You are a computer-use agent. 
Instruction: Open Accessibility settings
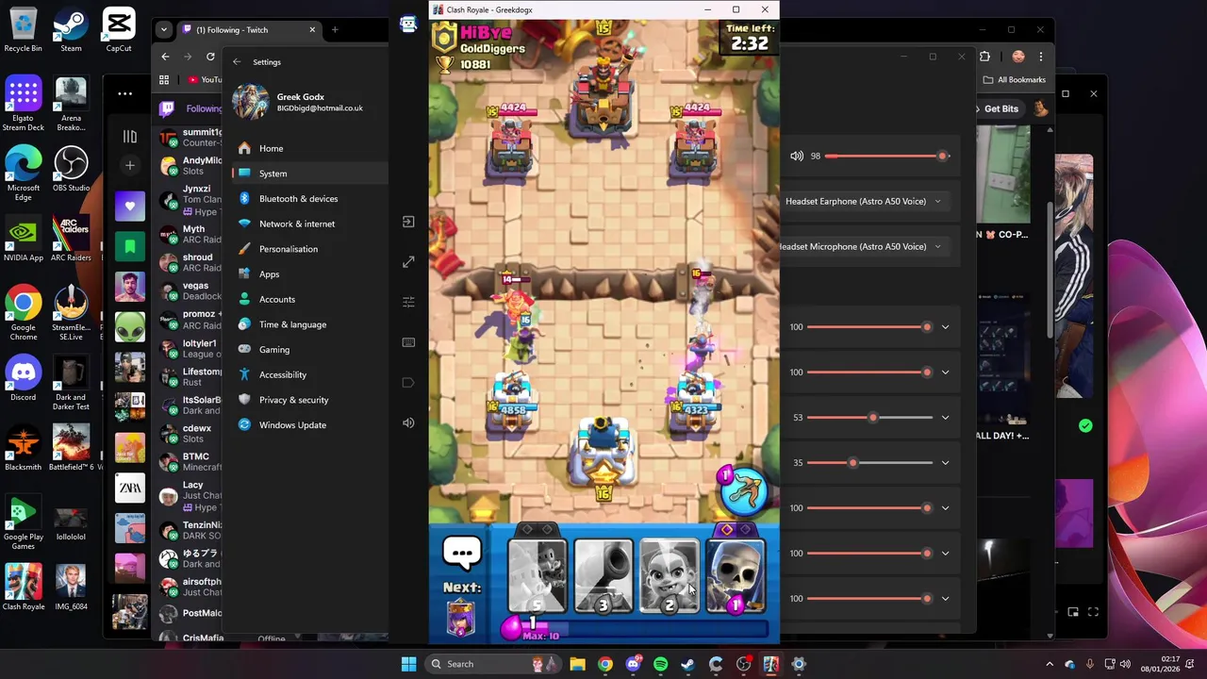(x=309, y=374)
